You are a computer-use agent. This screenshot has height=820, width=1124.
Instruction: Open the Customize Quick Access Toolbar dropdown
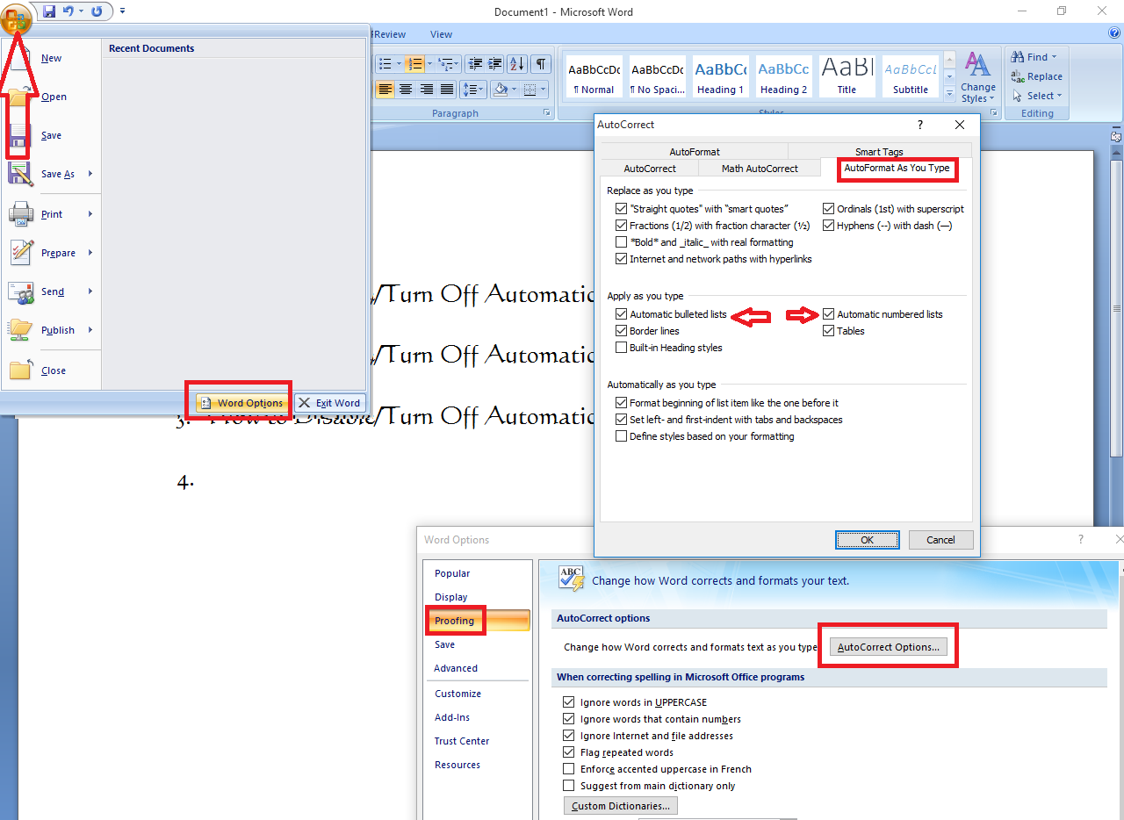coord(122,11)
